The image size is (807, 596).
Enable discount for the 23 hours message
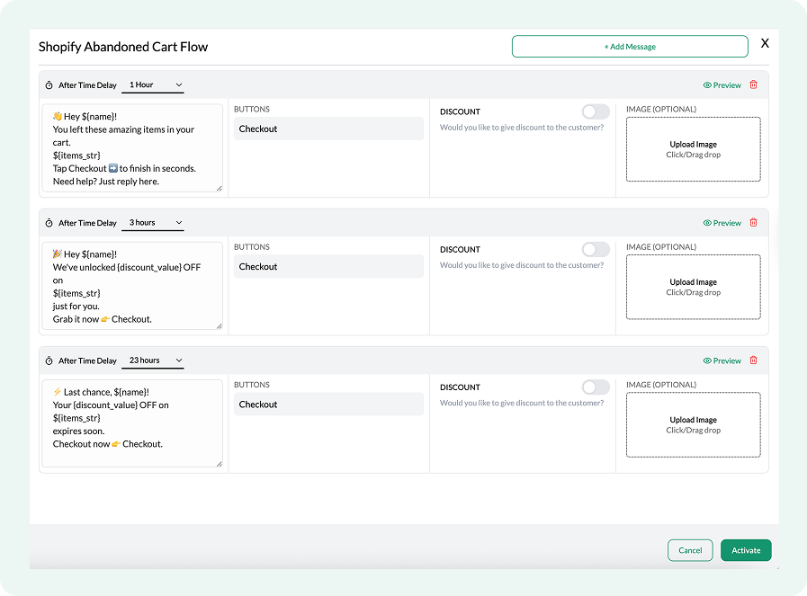(596, 387)
